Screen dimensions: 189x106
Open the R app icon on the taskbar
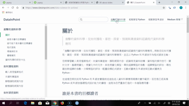click(77, 103)
